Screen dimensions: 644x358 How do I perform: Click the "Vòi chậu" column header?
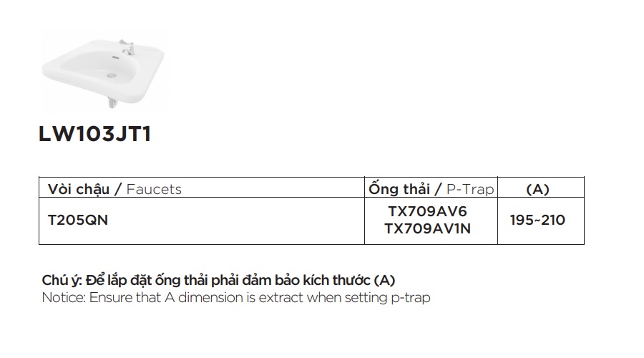[x=78, y=189]
